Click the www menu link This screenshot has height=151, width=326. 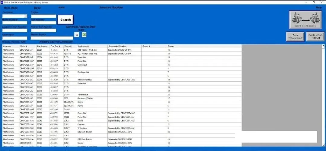(x=61, y=7)
